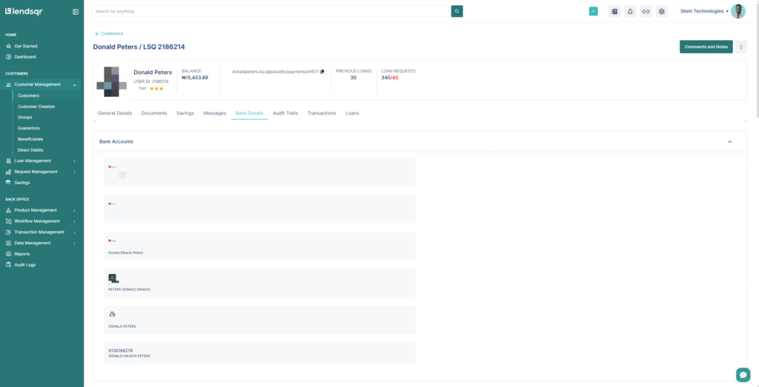Click the Customer Management people icon
The height and width of the screenshot is (387, 759).
tap(8, 84)
